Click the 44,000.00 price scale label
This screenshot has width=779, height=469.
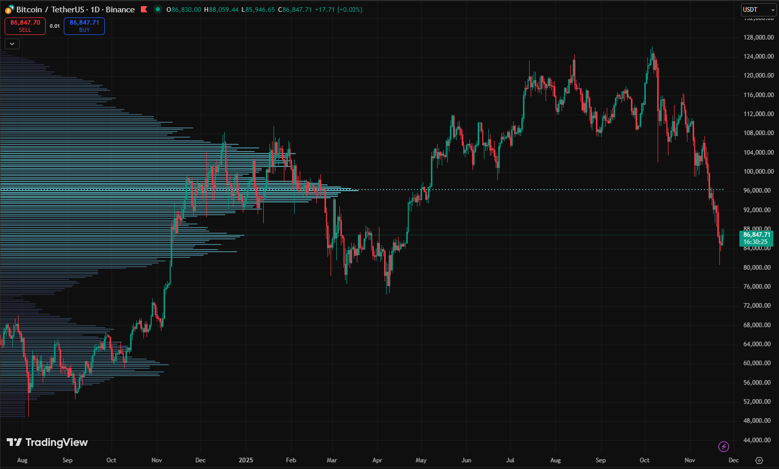[757, 440]
